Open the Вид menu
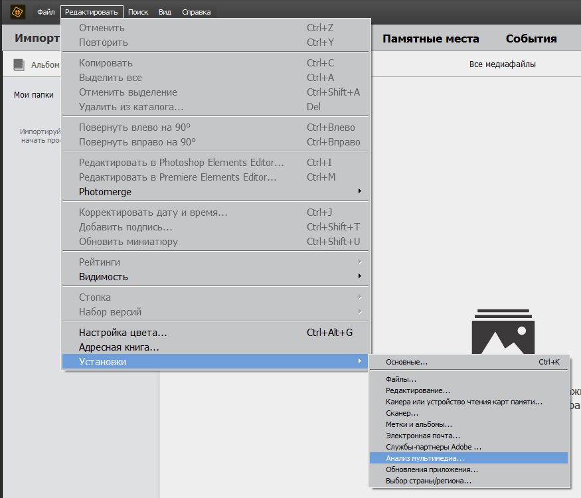 [165, 12]
